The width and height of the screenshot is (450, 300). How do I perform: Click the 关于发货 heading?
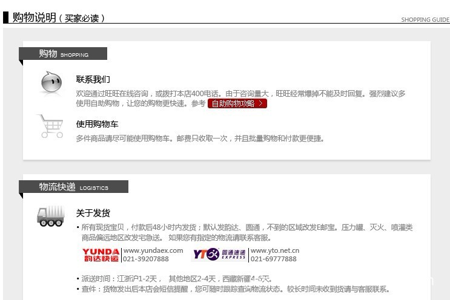[x=93, y=213]
